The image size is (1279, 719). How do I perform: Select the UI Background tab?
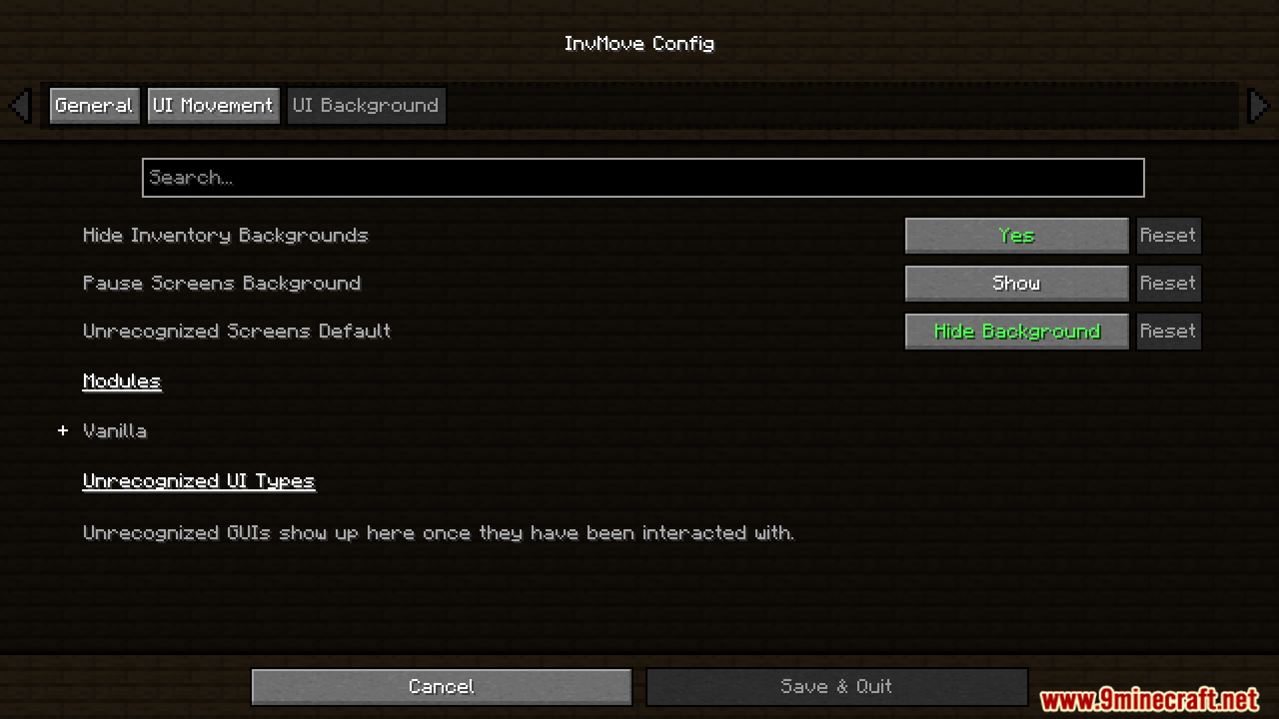(366, 106)
